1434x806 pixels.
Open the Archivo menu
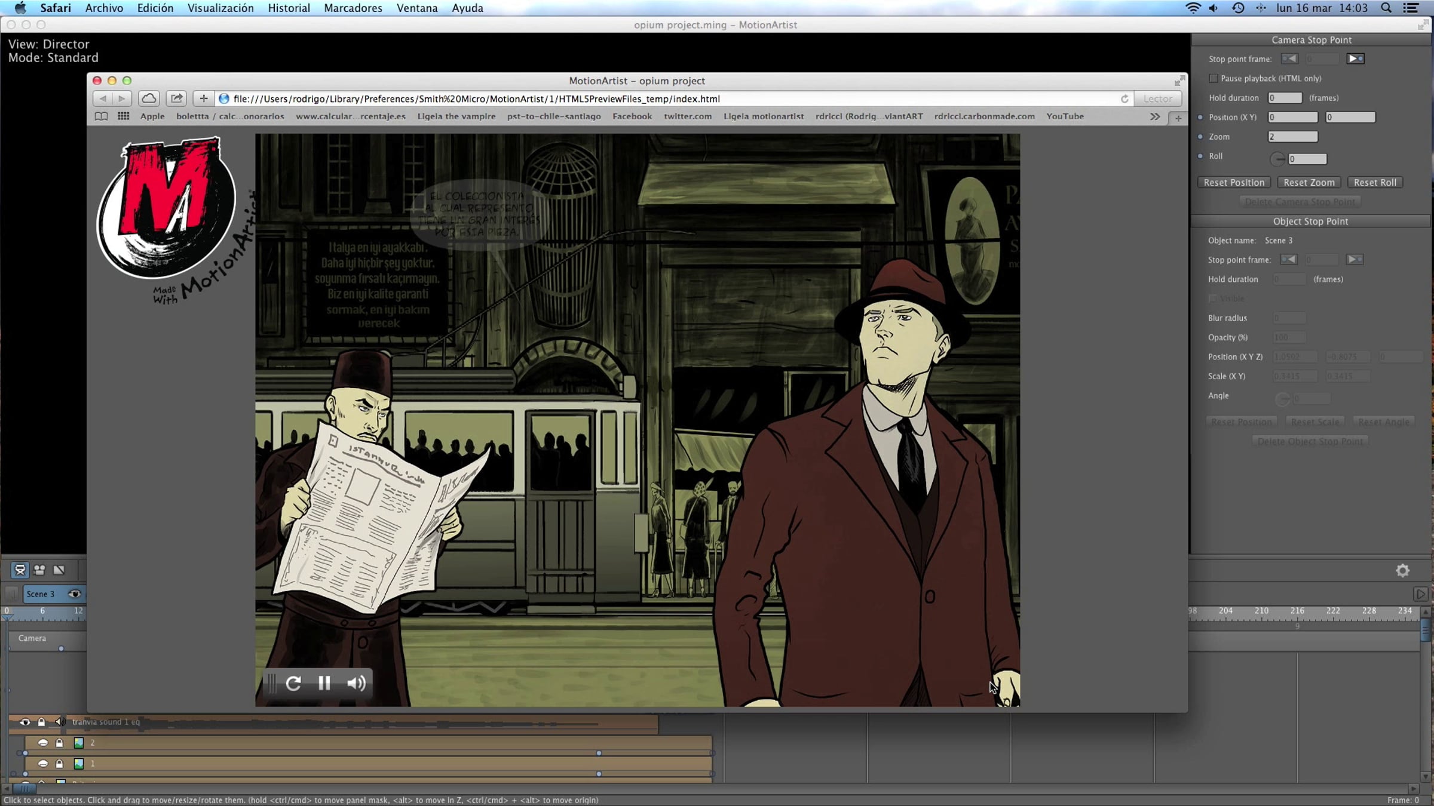click(104, 8)
